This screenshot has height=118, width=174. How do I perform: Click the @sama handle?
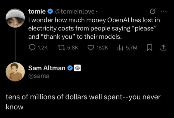coord(39,76)
